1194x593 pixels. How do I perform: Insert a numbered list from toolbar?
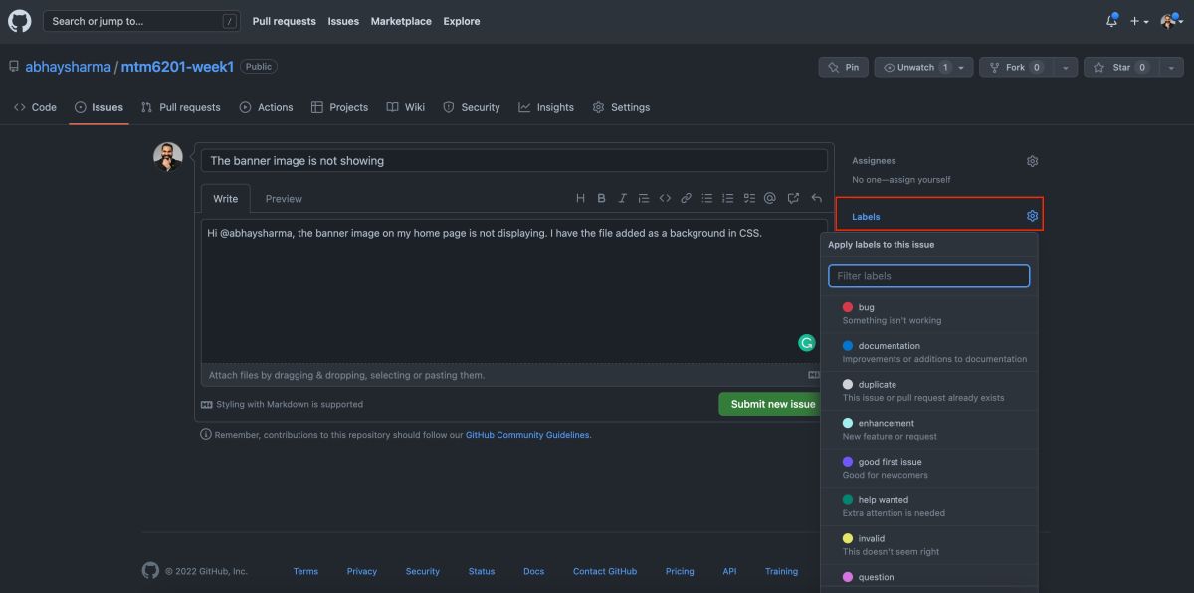pos(728,198)
